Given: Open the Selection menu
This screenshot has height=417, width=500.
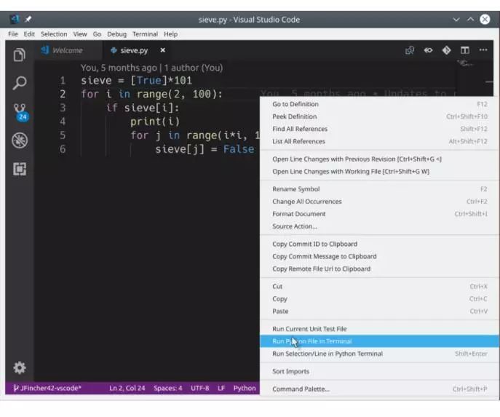Looking at the screenshot, I should pos(54,34).
